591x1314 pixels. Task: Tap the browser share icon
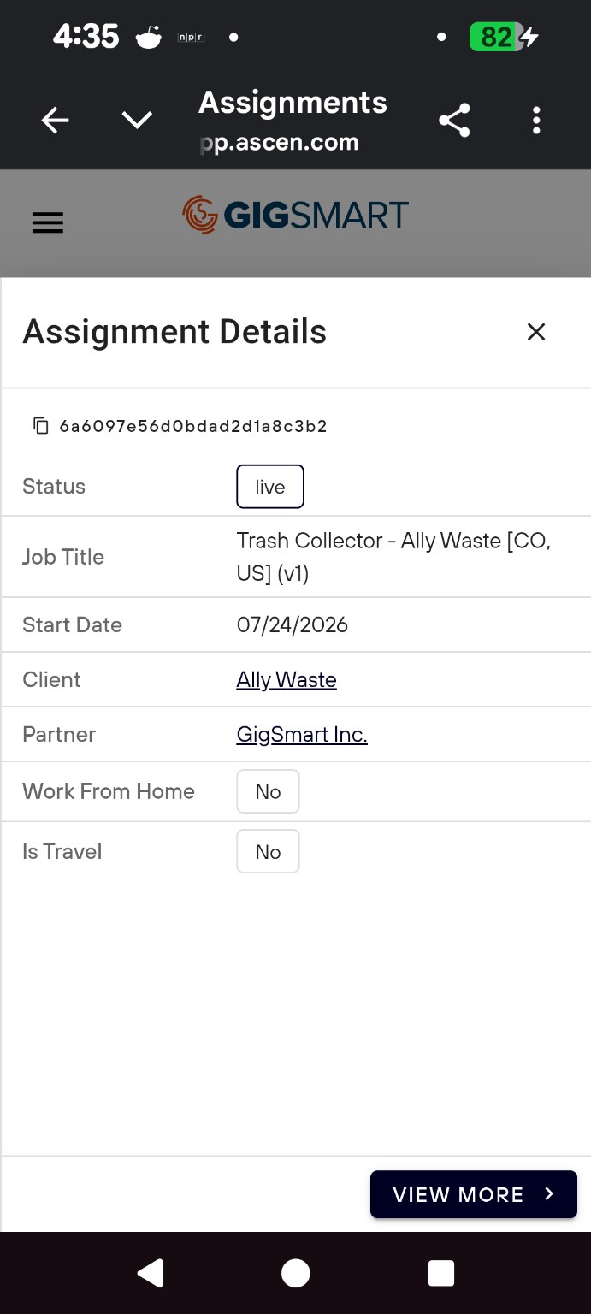[454, 121]
